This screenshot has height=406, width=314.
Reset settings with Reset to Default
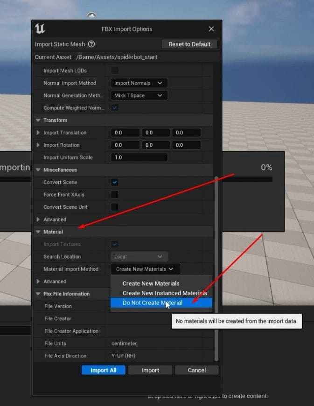tap(189, 44)
